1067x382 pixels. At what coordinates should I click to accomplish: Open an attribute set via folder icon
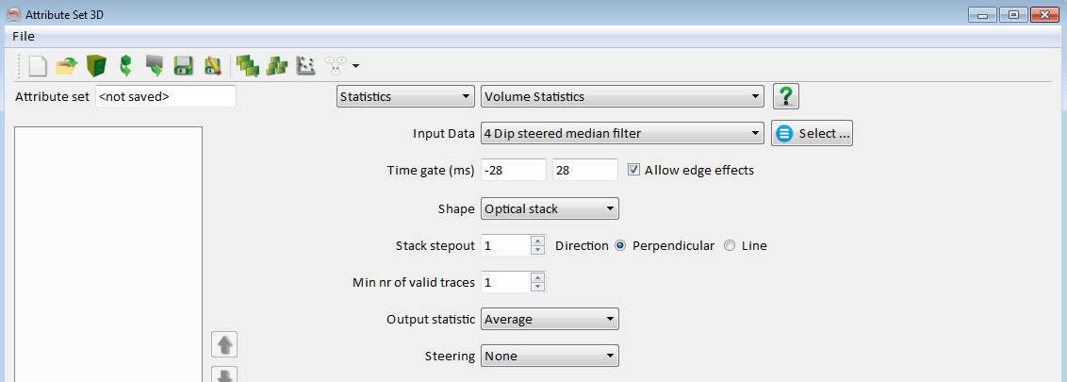tap(66, 66)
